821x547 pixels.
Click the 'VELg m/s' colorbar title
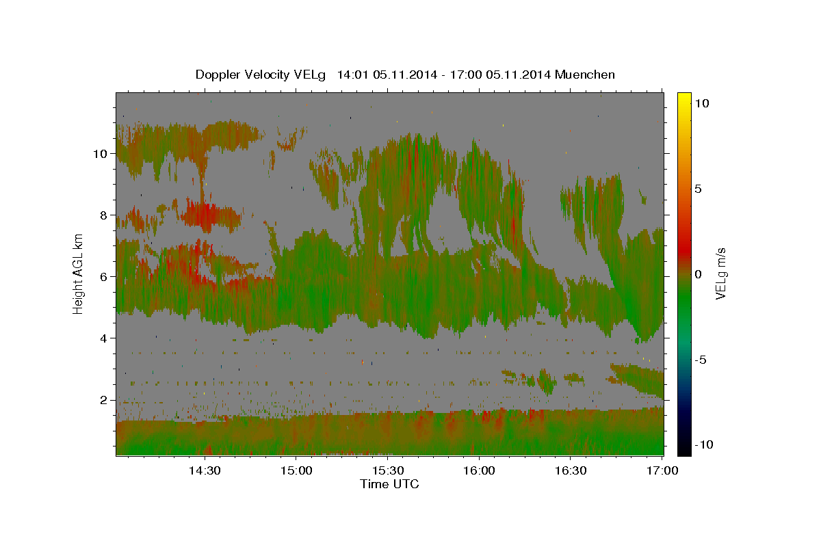pyautogui.click(x=721, y=274)
